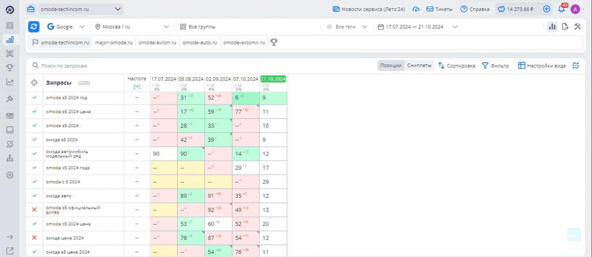Click the cloud upload icon
The width and height of the screenshot is (592, 257).
pos(416,9)
